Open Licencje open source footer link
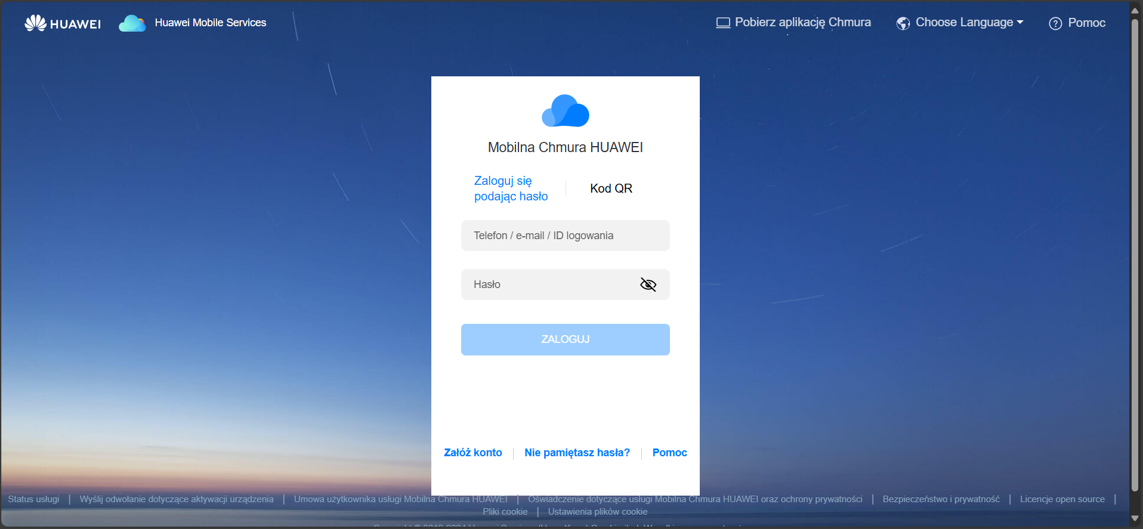The image size is (1143, 529). [x=1062, y=499]
